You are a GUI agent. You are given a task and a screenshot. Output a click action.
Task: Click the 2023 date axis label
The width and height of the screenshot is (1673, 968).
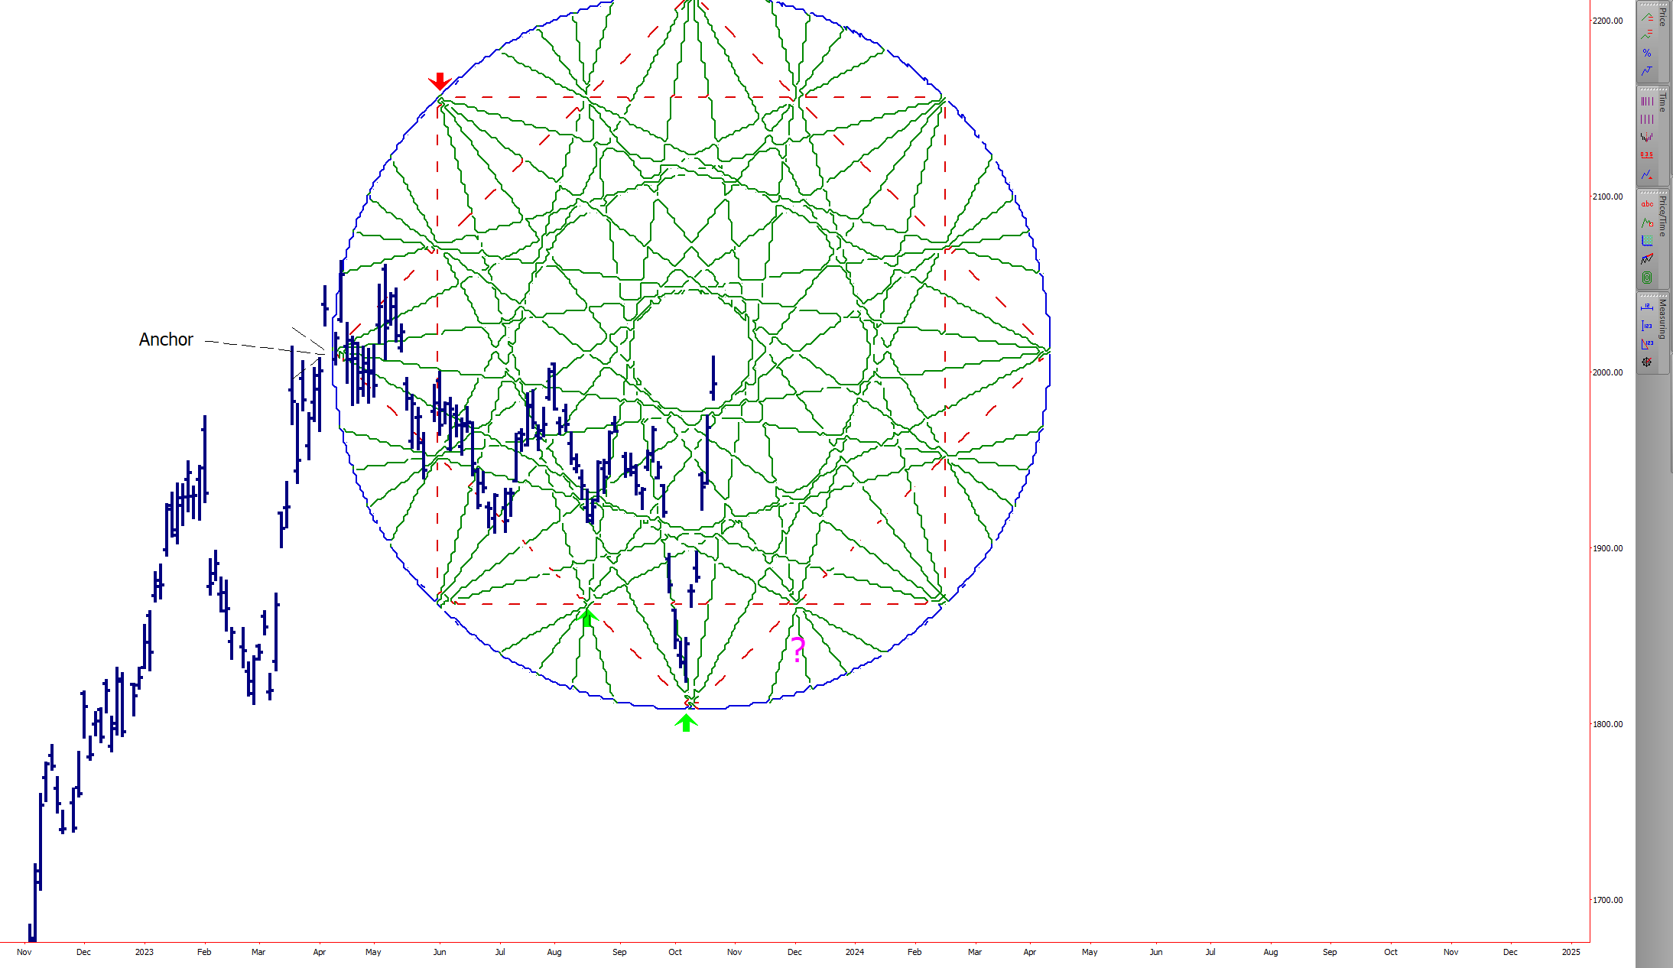tap(144, 952)
